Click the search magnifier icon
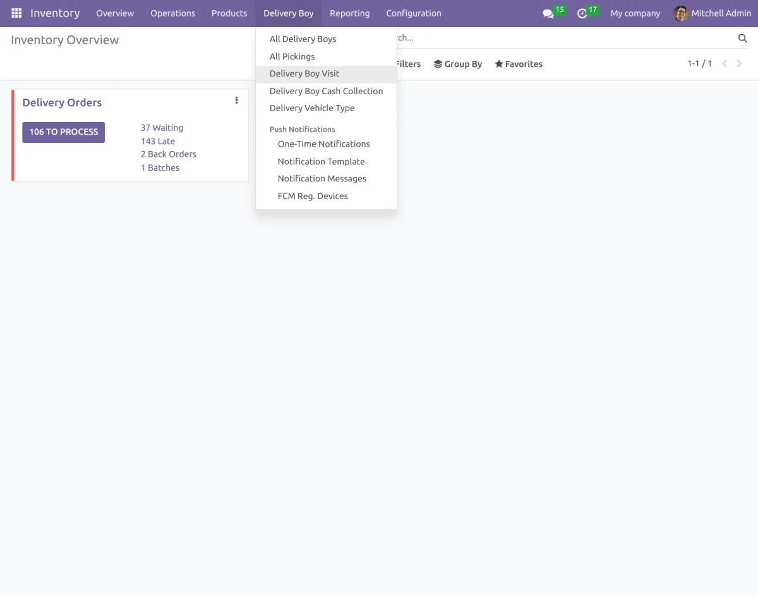The width and height of the screenshot is (758, 596). [742, 38]
